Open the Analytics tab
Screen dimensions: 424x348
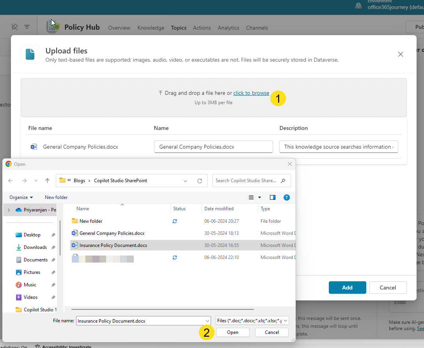(x=228, y=28)
